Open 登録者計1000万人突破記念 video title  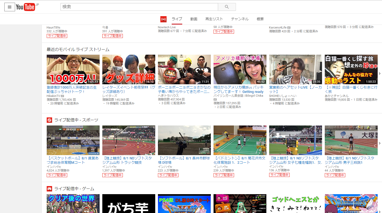72,89
